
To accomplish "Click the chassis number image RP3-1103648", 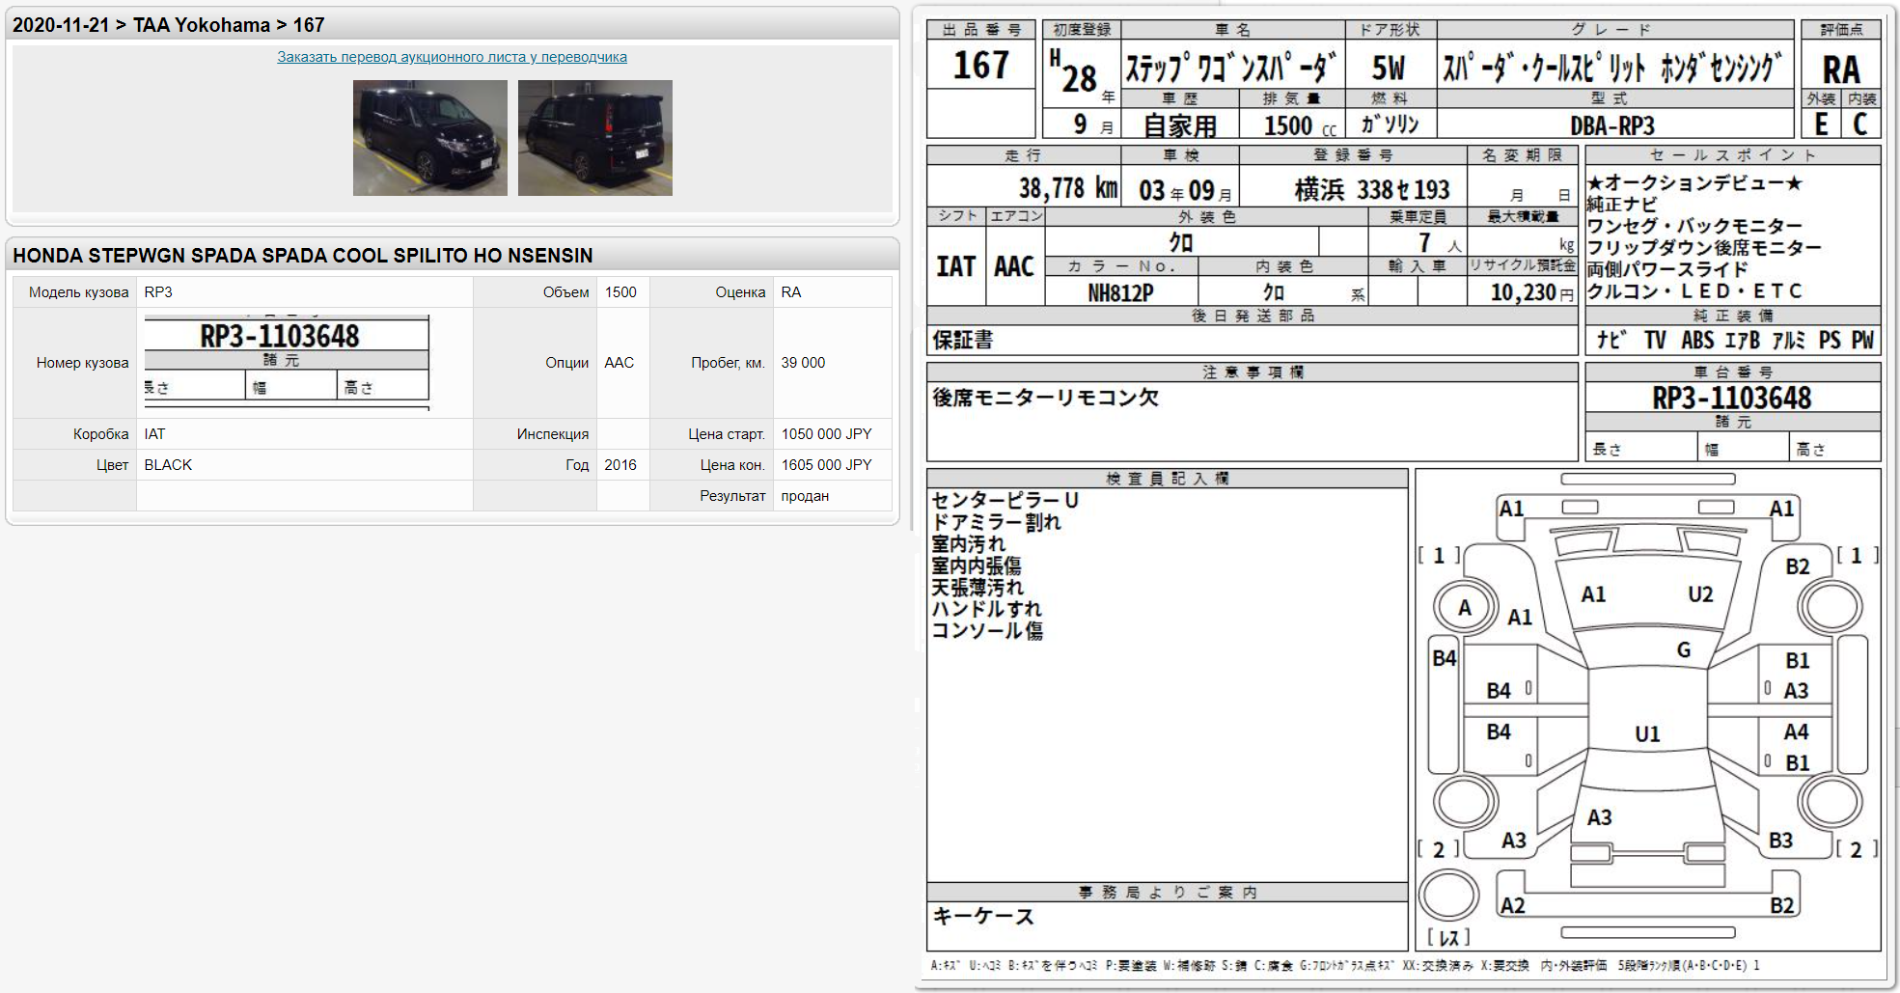I will pos(287,362).
